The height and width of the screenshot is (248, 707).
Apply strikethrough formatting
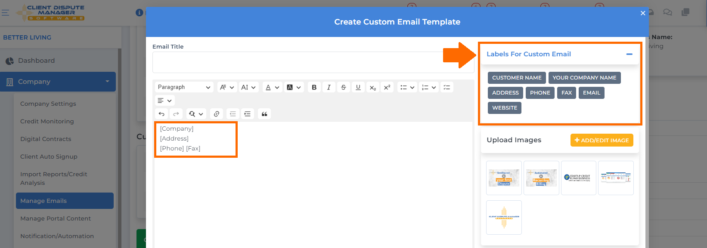point(344,87)
